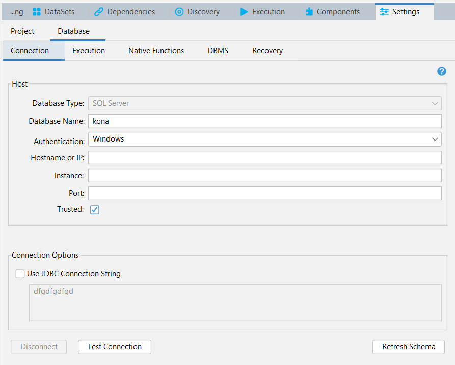The height and width of the screenshot is (365, 455).
Task: Open the Authentication dropdown arrow
Action: pyautogui.click(x=435, y=139)
